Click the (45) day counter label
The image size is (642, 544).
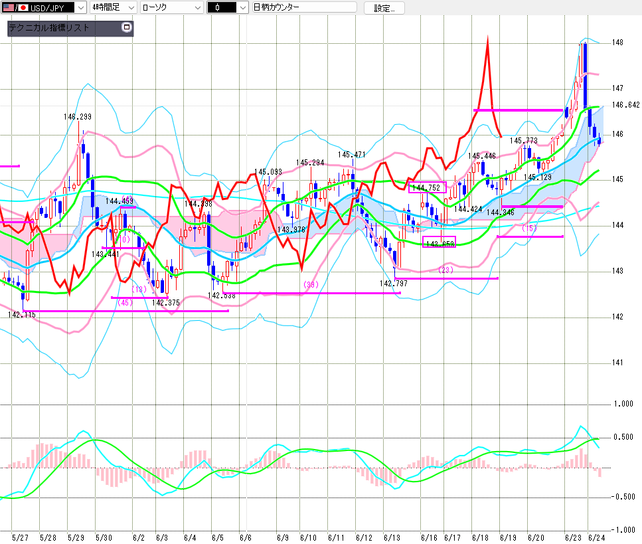point(125,302)
